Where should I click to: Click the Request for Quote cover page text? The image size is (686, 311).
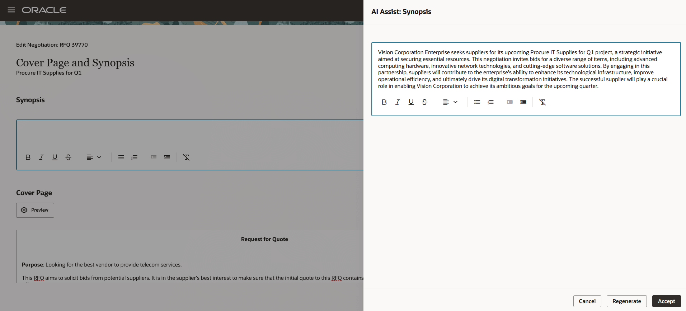tap(264, 239)
